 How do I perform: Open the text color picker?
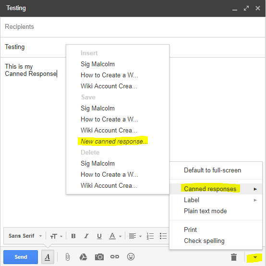point(115,236)
